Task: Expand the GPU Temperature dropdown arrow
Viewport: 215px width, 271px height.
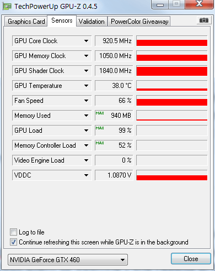Action: click(x=86, y=86)
